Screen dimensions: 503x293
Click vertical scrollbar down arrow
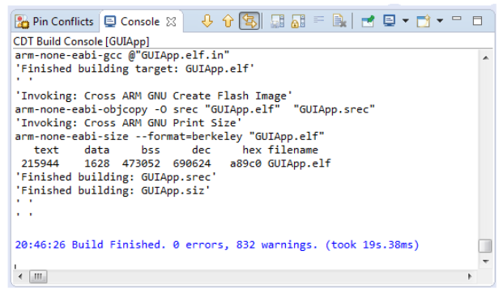(x=486, y=261)
